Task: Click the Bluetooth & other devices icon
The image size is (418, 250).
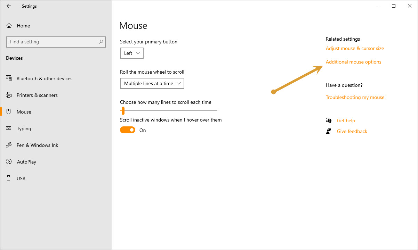Action: [9, 78]
